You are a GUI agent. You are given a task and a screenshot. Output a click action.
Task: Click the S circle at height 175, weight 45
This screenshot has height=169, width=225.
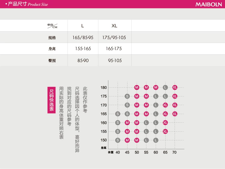coord(127,96)
